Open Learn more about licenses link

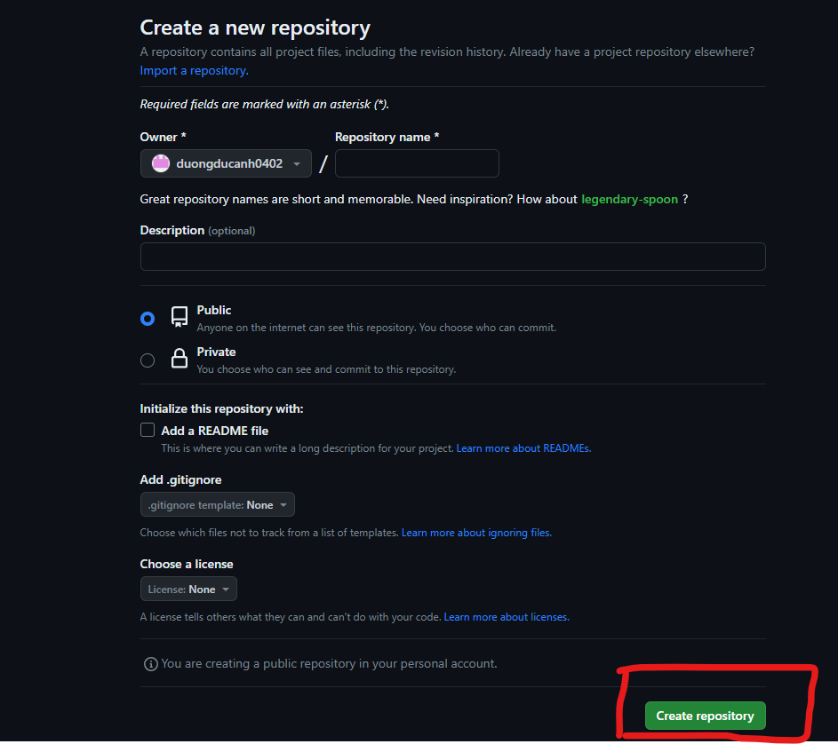pos(506,617)
